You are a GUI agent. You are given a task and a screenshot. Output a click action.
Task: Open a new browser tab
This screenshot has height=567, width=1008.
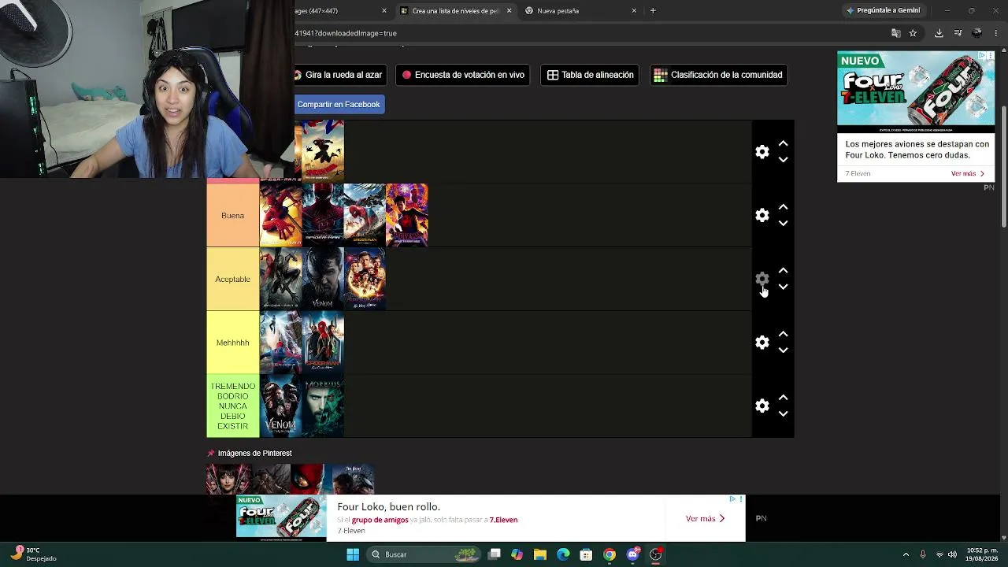(653, 11)
